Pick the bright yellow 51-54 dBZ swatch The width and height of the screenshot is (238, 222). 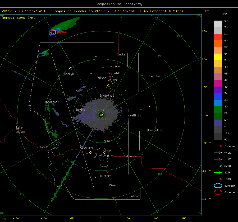coord(218,57)
